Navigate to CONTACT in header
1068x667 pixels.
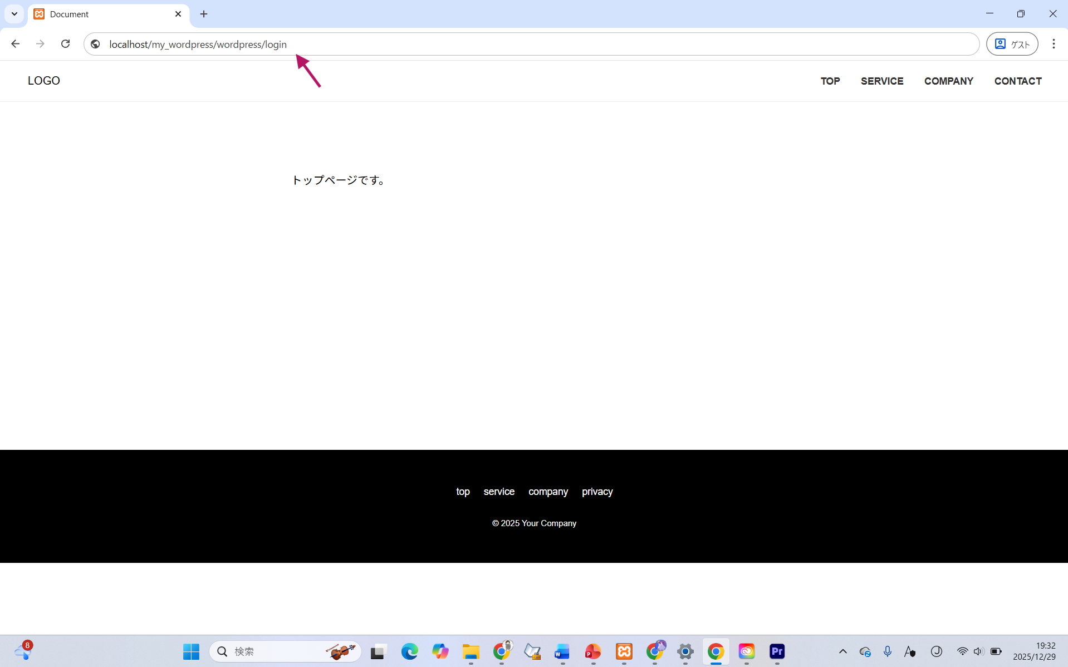[x=1017, y=81]
